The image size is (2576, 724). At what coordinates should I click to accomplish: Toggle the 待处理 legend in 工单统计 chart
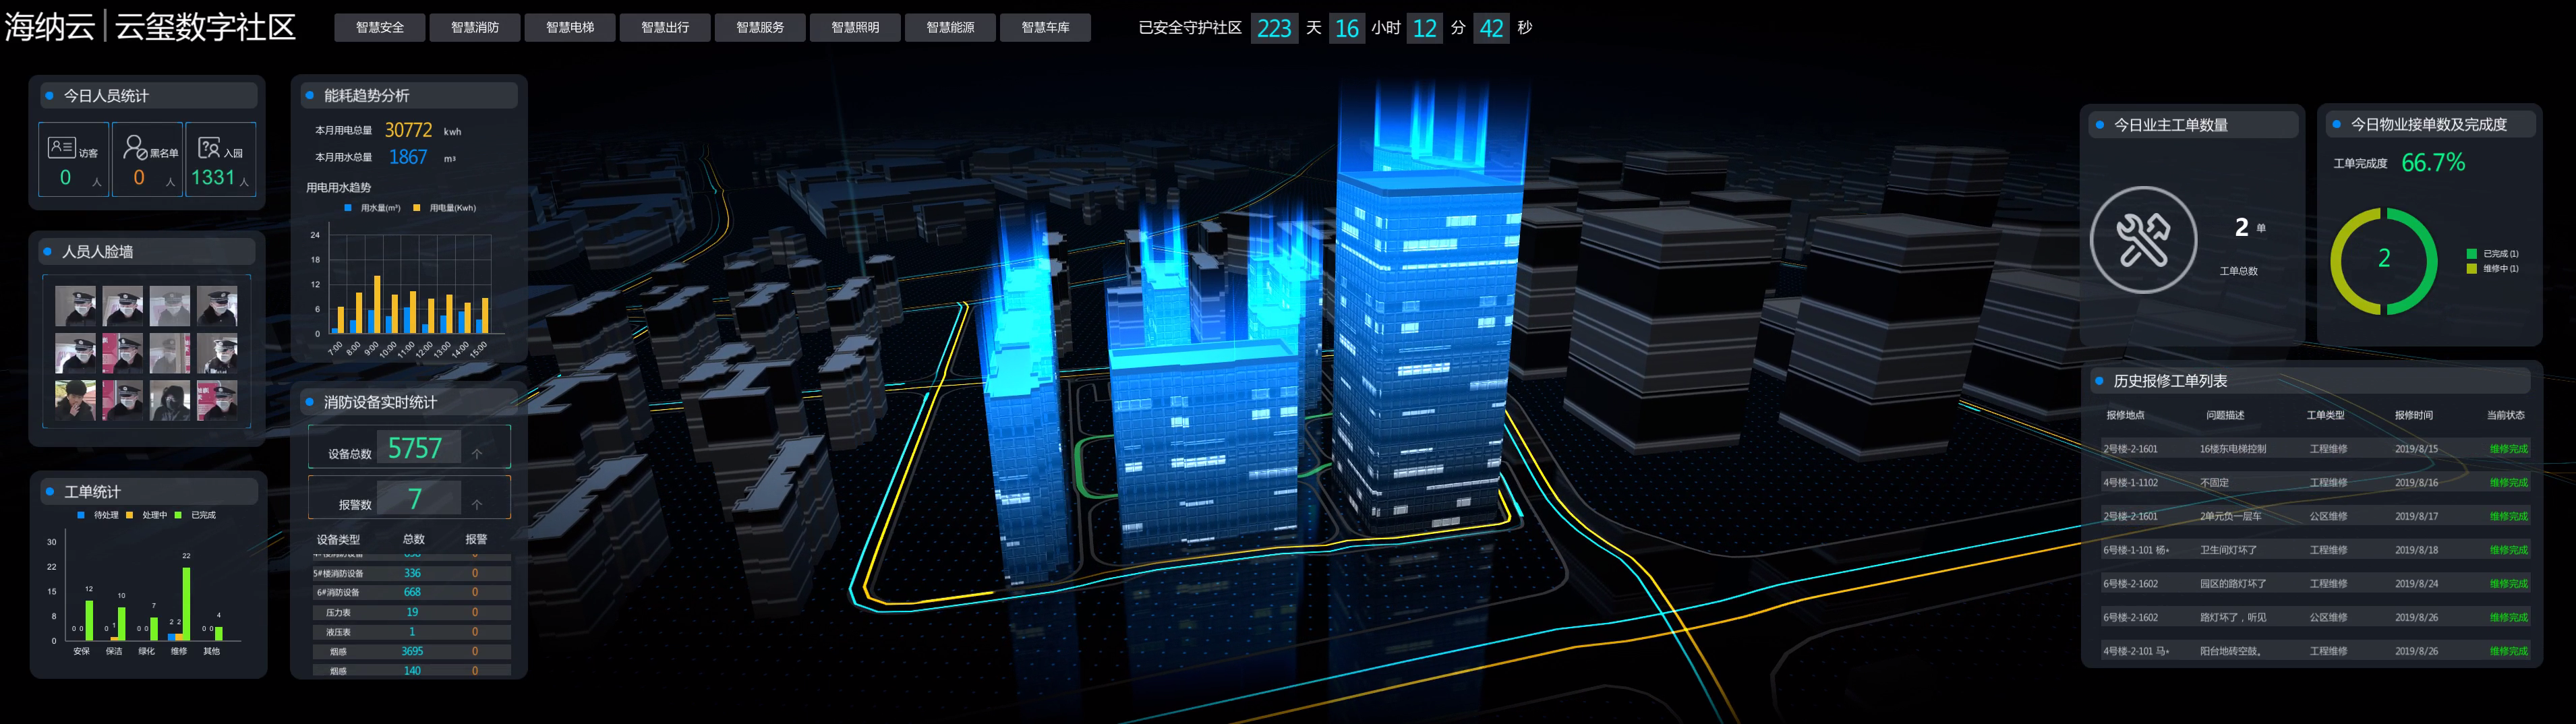click(x=81, y=515)
